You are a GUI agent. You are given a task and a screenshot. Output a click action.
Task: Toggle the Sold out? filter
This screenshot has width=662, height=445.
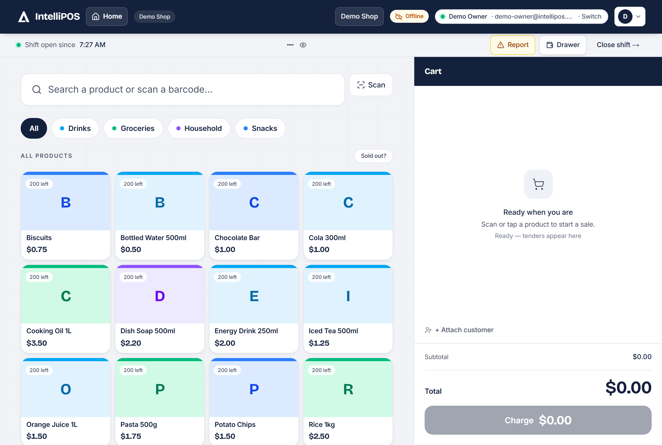(373, 156)
